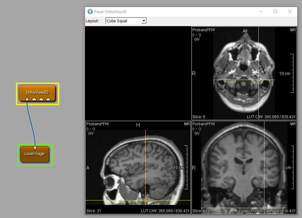Image resolution: width=302 pixels, height=218 pixels.
Task: Click the Cube Equal layout combo box text
Action: pyautogui.click(x=123, y=21)
